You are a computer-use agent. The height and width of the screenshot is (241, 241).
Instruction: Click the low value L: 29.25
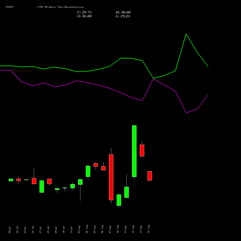point(123,16)
